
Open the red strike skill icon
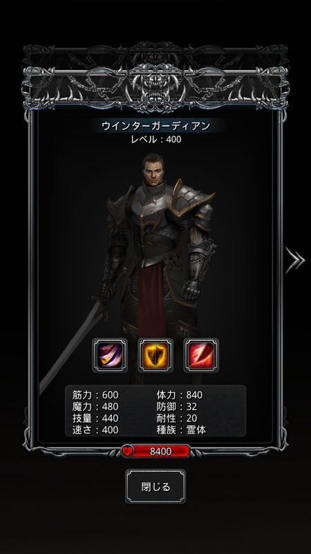201,355
